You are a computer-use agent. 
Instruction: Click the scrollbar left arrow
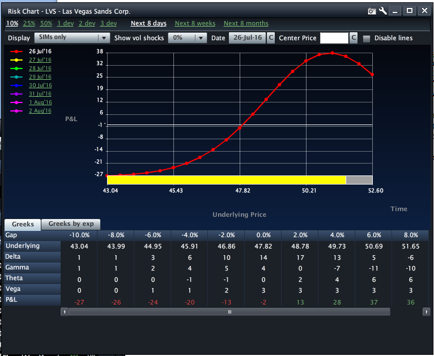point(65,312)
